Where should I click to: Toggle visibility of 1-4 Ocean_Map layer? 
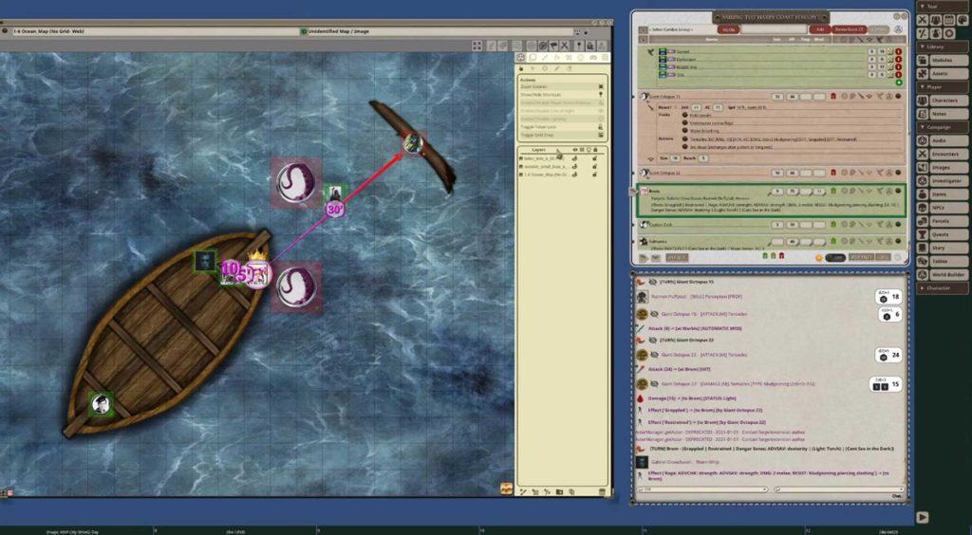pos(574,175)
